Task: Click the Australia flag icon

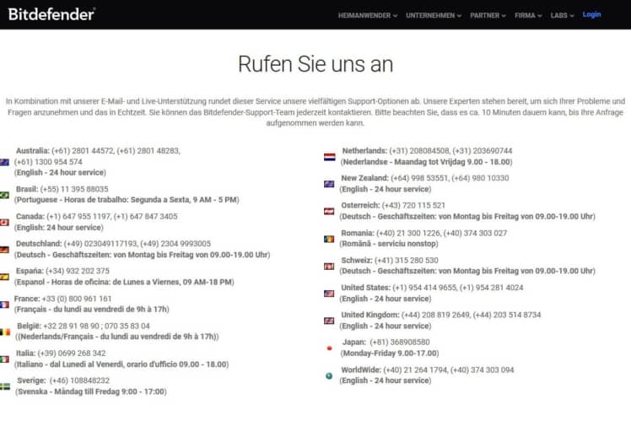Action: tap(4, 162)
